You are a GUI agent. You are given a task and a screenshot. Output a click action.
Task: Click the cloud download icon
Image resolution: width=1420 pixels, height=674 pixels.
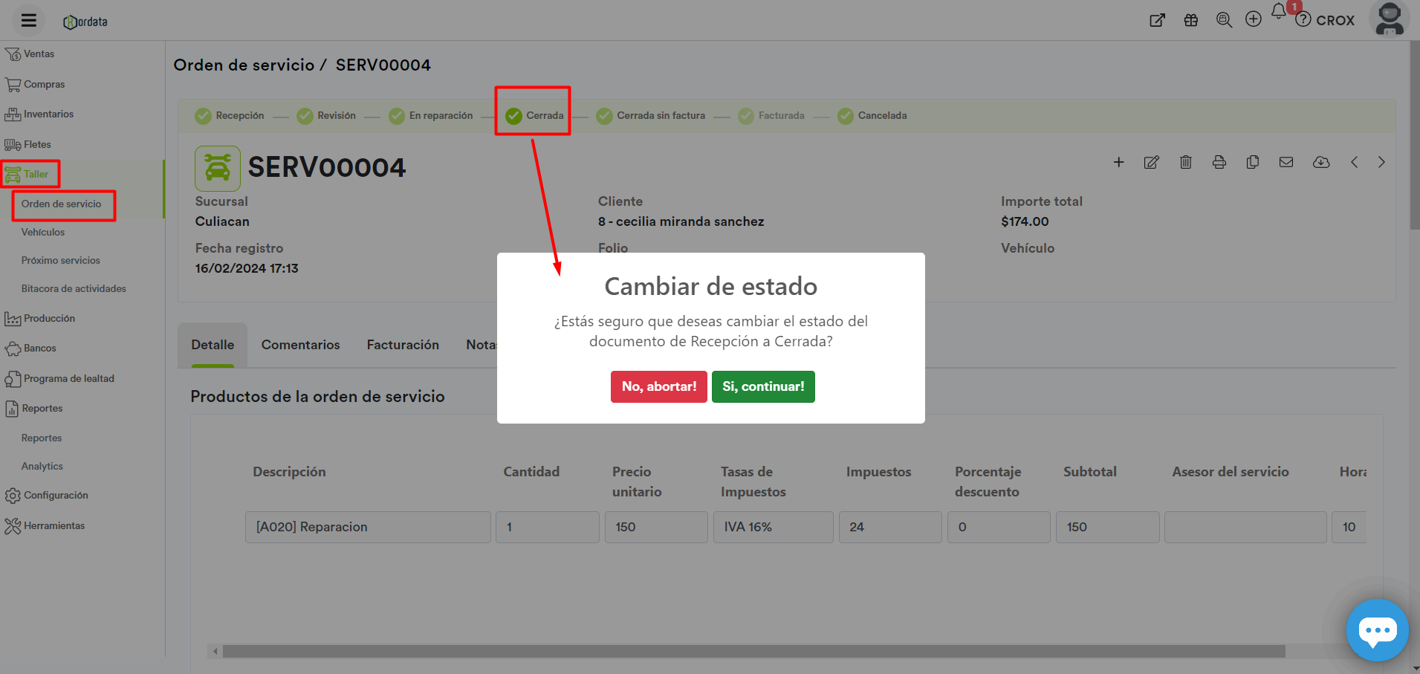pyautogui.click(x=1320, y=162)
